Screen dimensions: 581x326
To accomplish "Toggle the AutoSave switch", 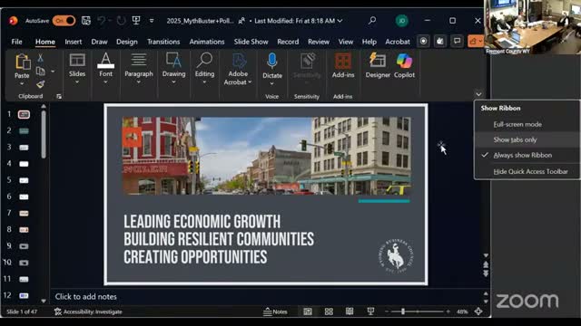I will point(64,21).
